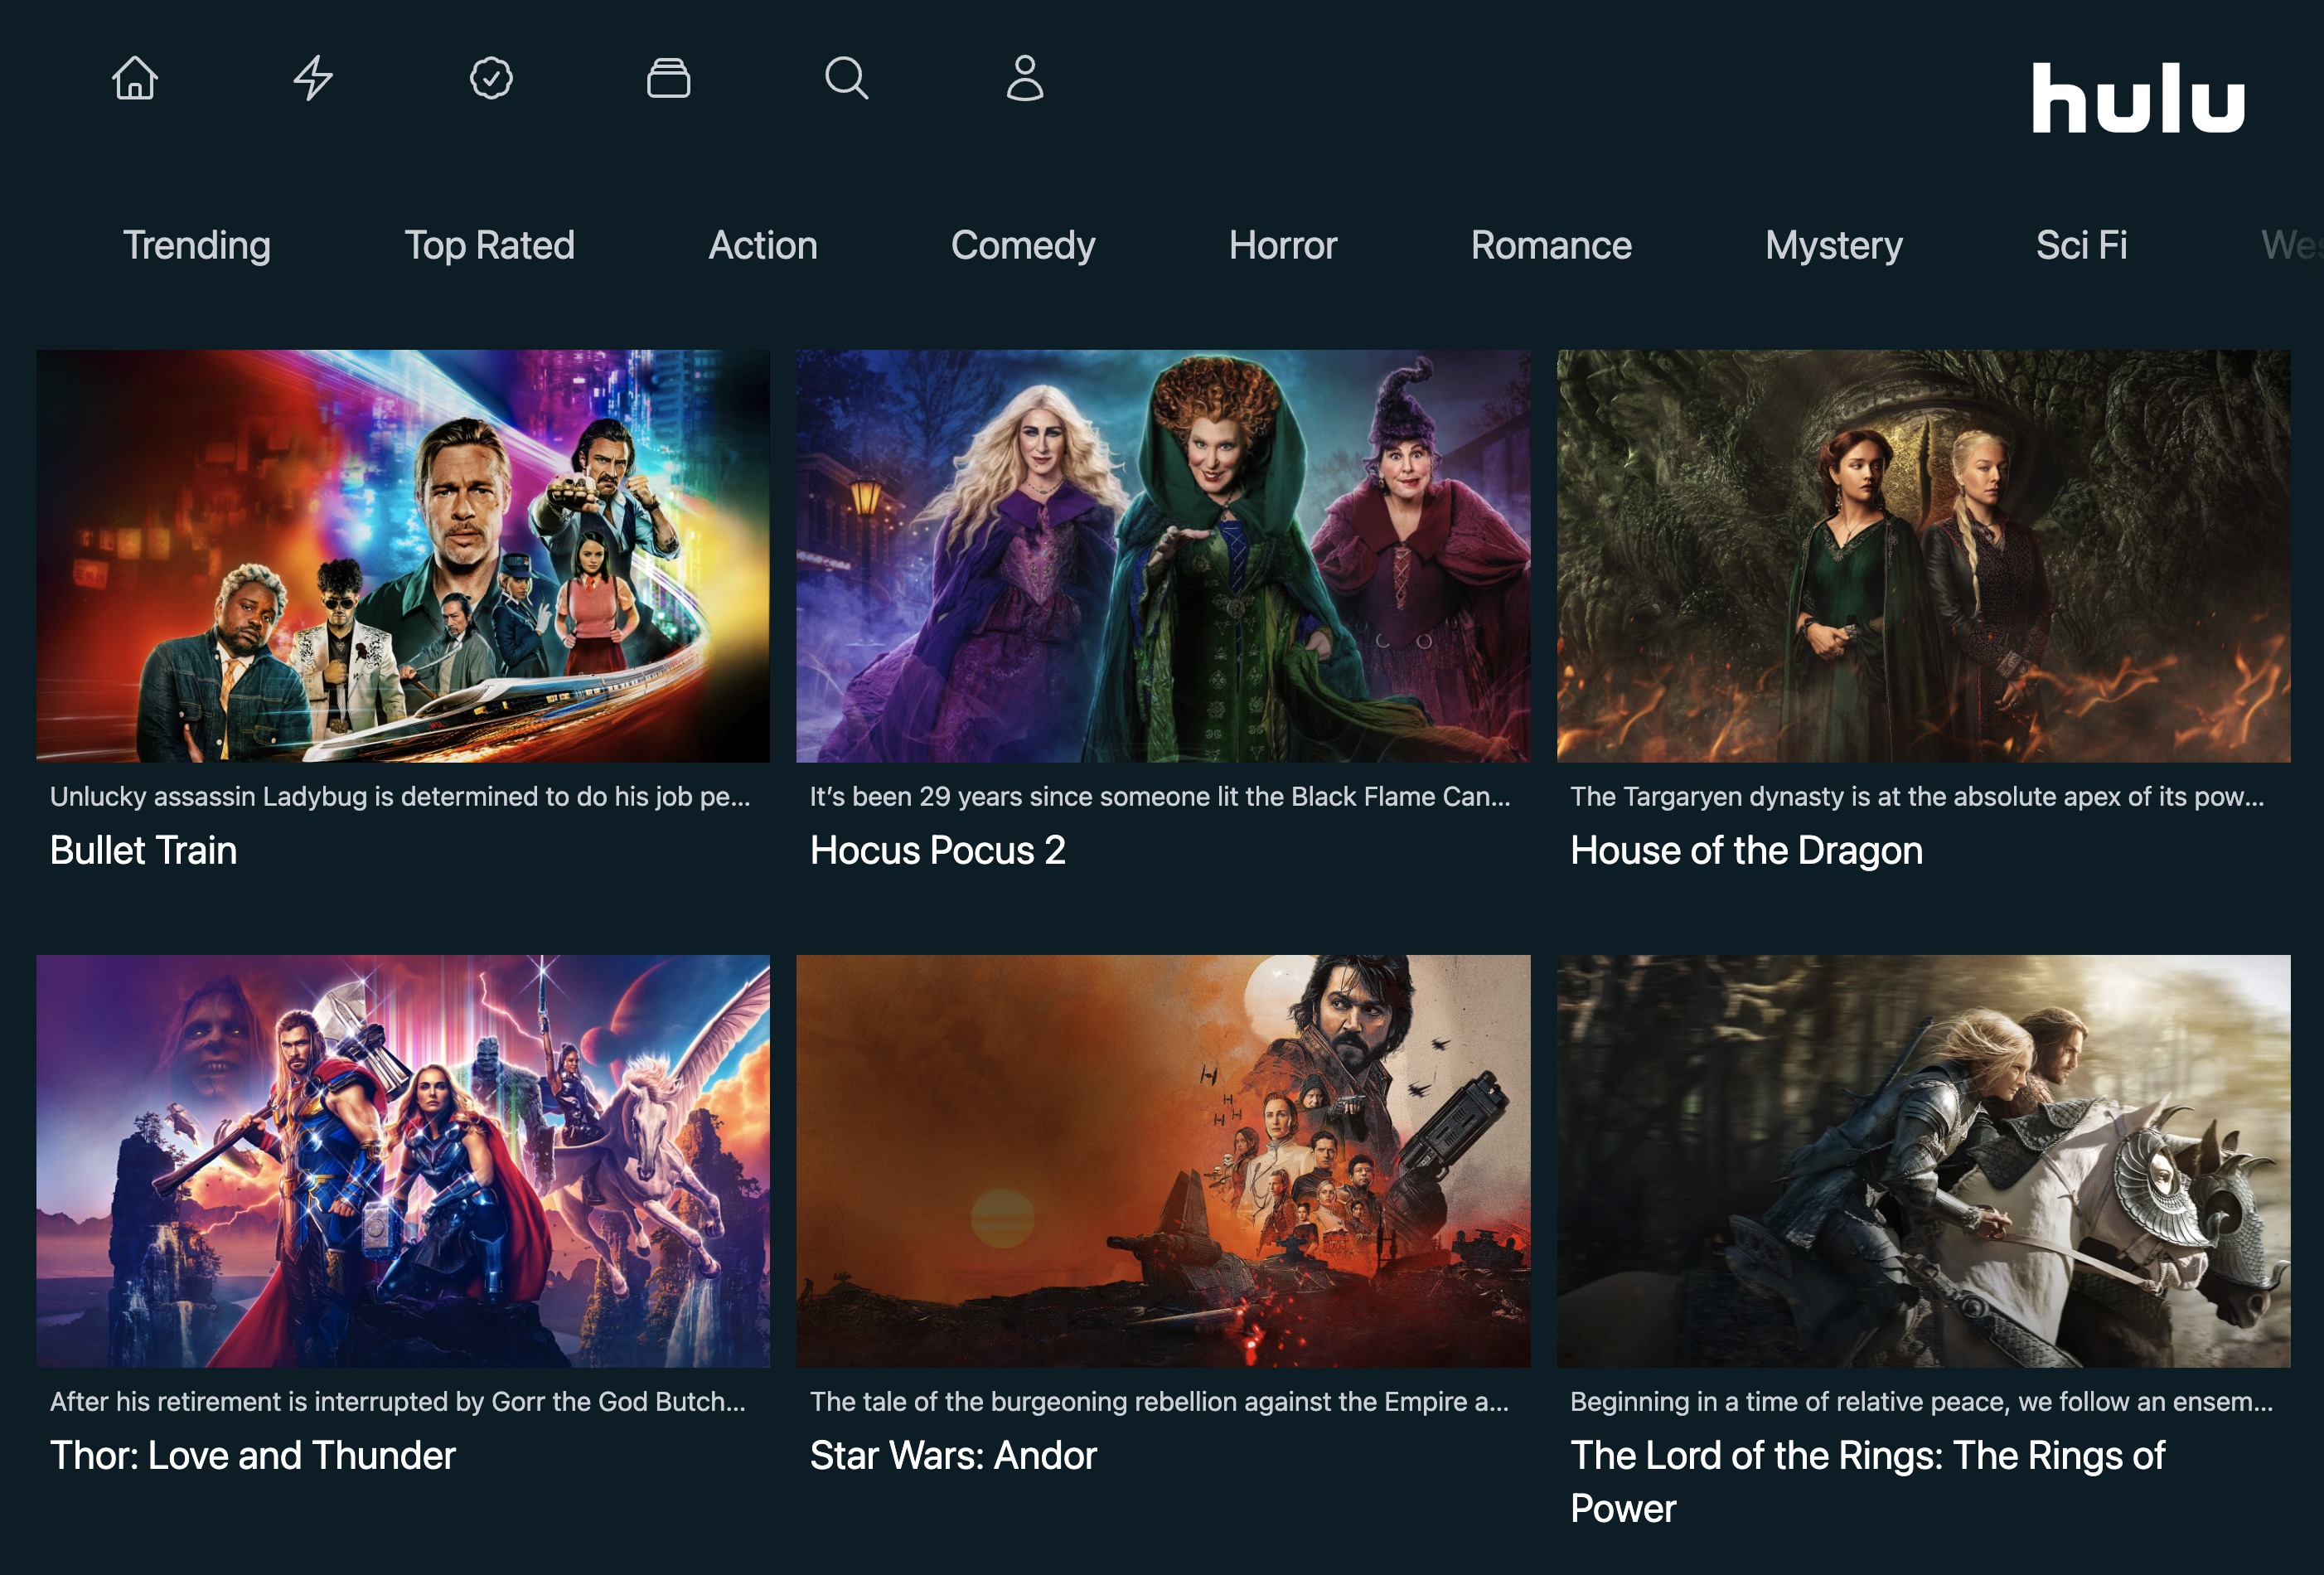The width and height of the screenshot is (2324, 1575).
Task: Open the Thor: Love and Thunder poster
Action: tap(403, 1161)
